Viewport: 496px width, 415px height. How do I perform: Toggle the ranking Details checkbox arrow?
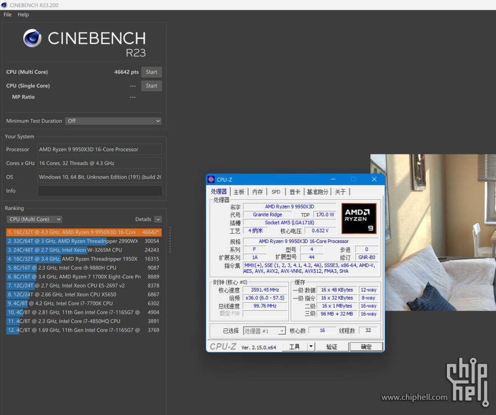click(x=158, y=219)
